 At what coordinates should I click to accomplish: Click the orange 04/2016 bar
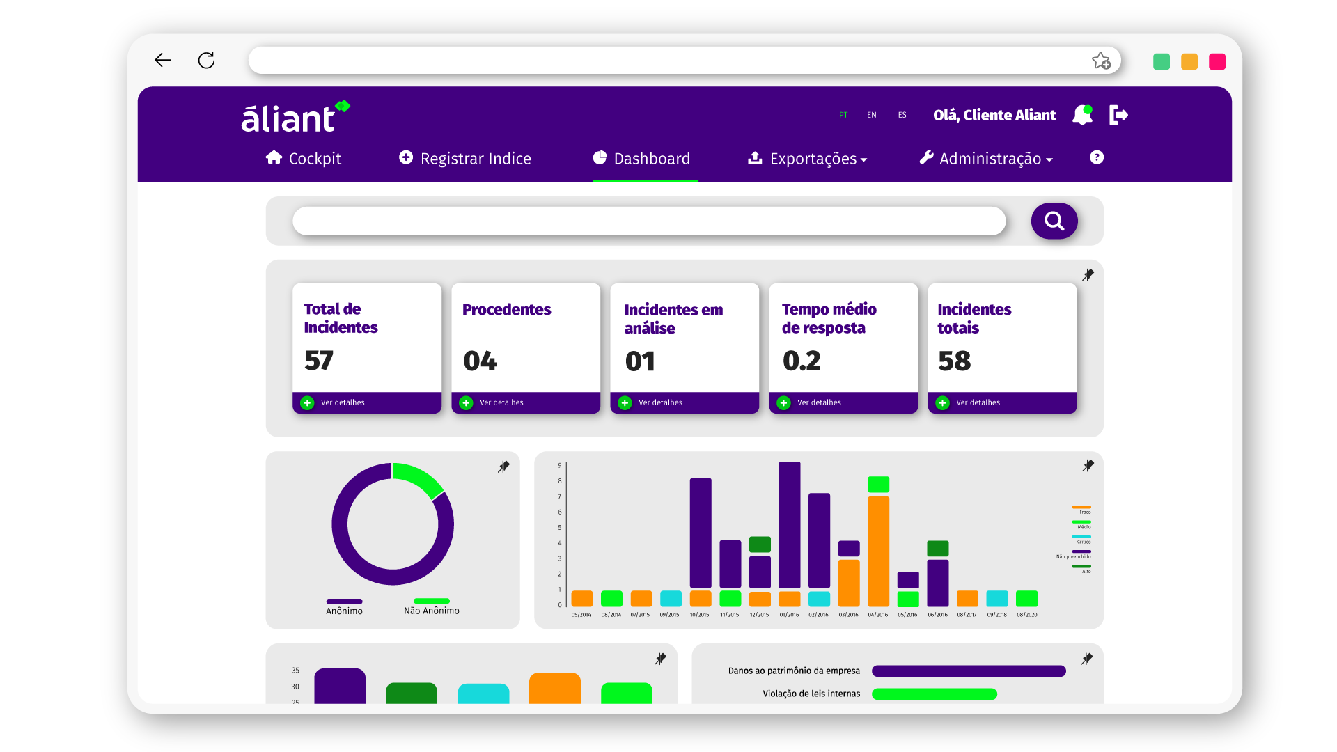pos(878,551)
